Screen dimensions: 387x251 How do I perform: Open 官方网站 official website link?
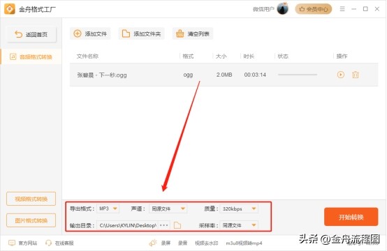coord(23,243)
